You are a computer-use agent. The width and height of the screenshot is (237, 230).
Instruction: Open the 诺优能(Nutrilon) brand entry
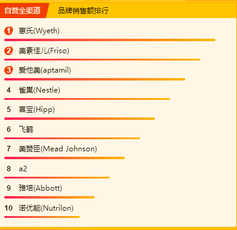click(x=46, y=208)
